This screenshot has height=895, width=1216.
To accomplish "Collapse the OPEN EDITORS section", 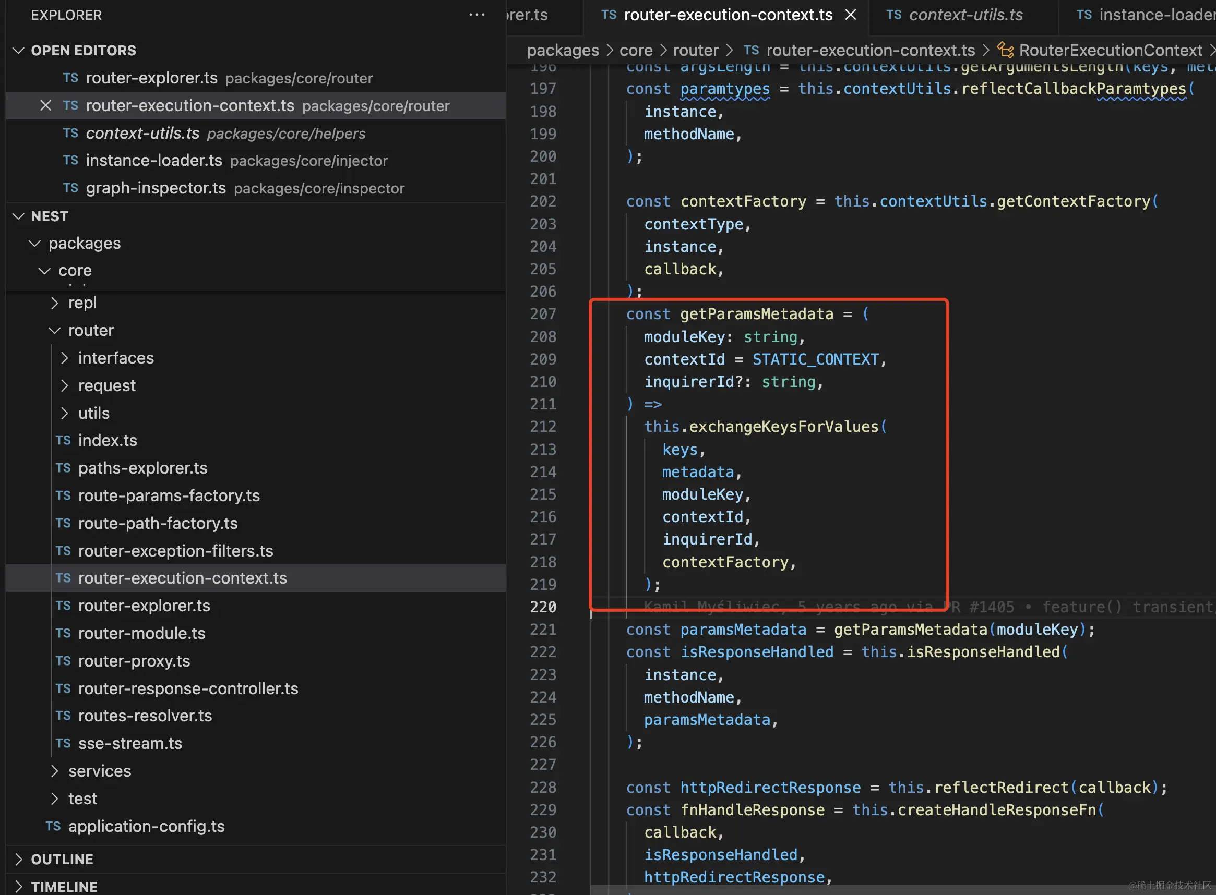I will (x=18, y=51).
